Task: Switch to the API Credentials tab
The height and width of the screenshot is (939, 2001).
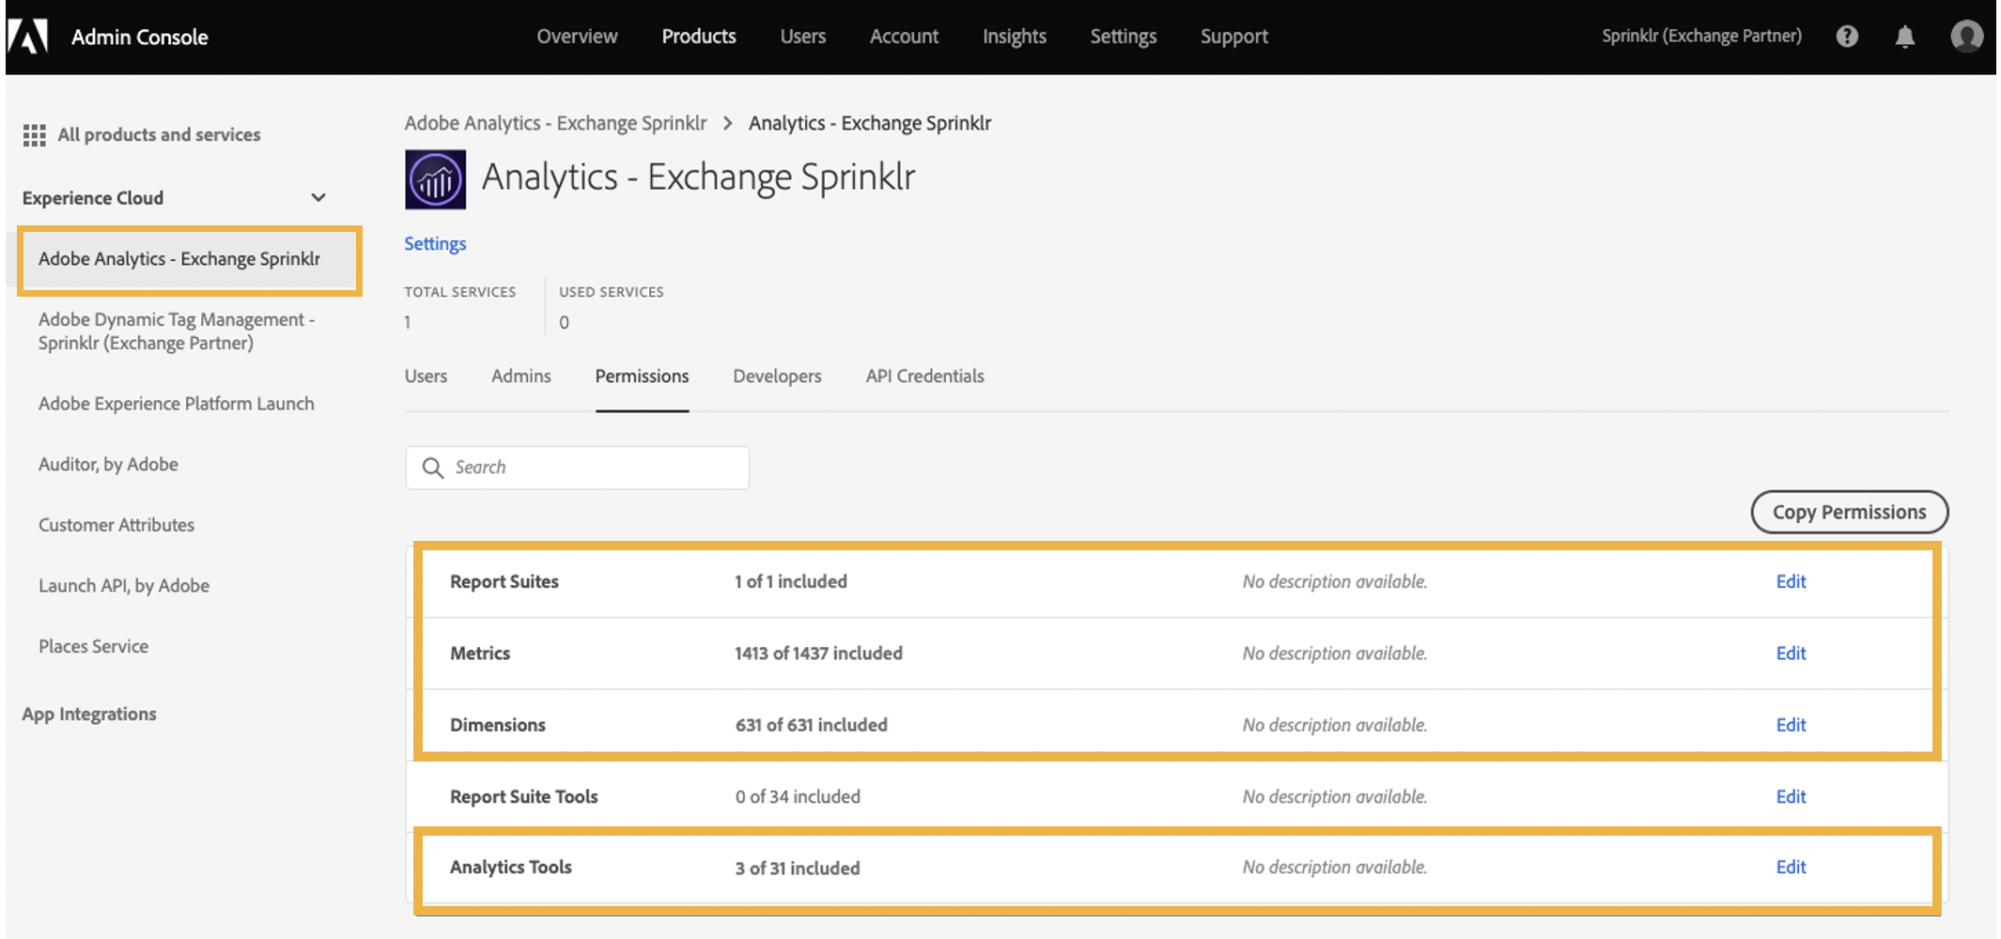Action: point(925,377)
